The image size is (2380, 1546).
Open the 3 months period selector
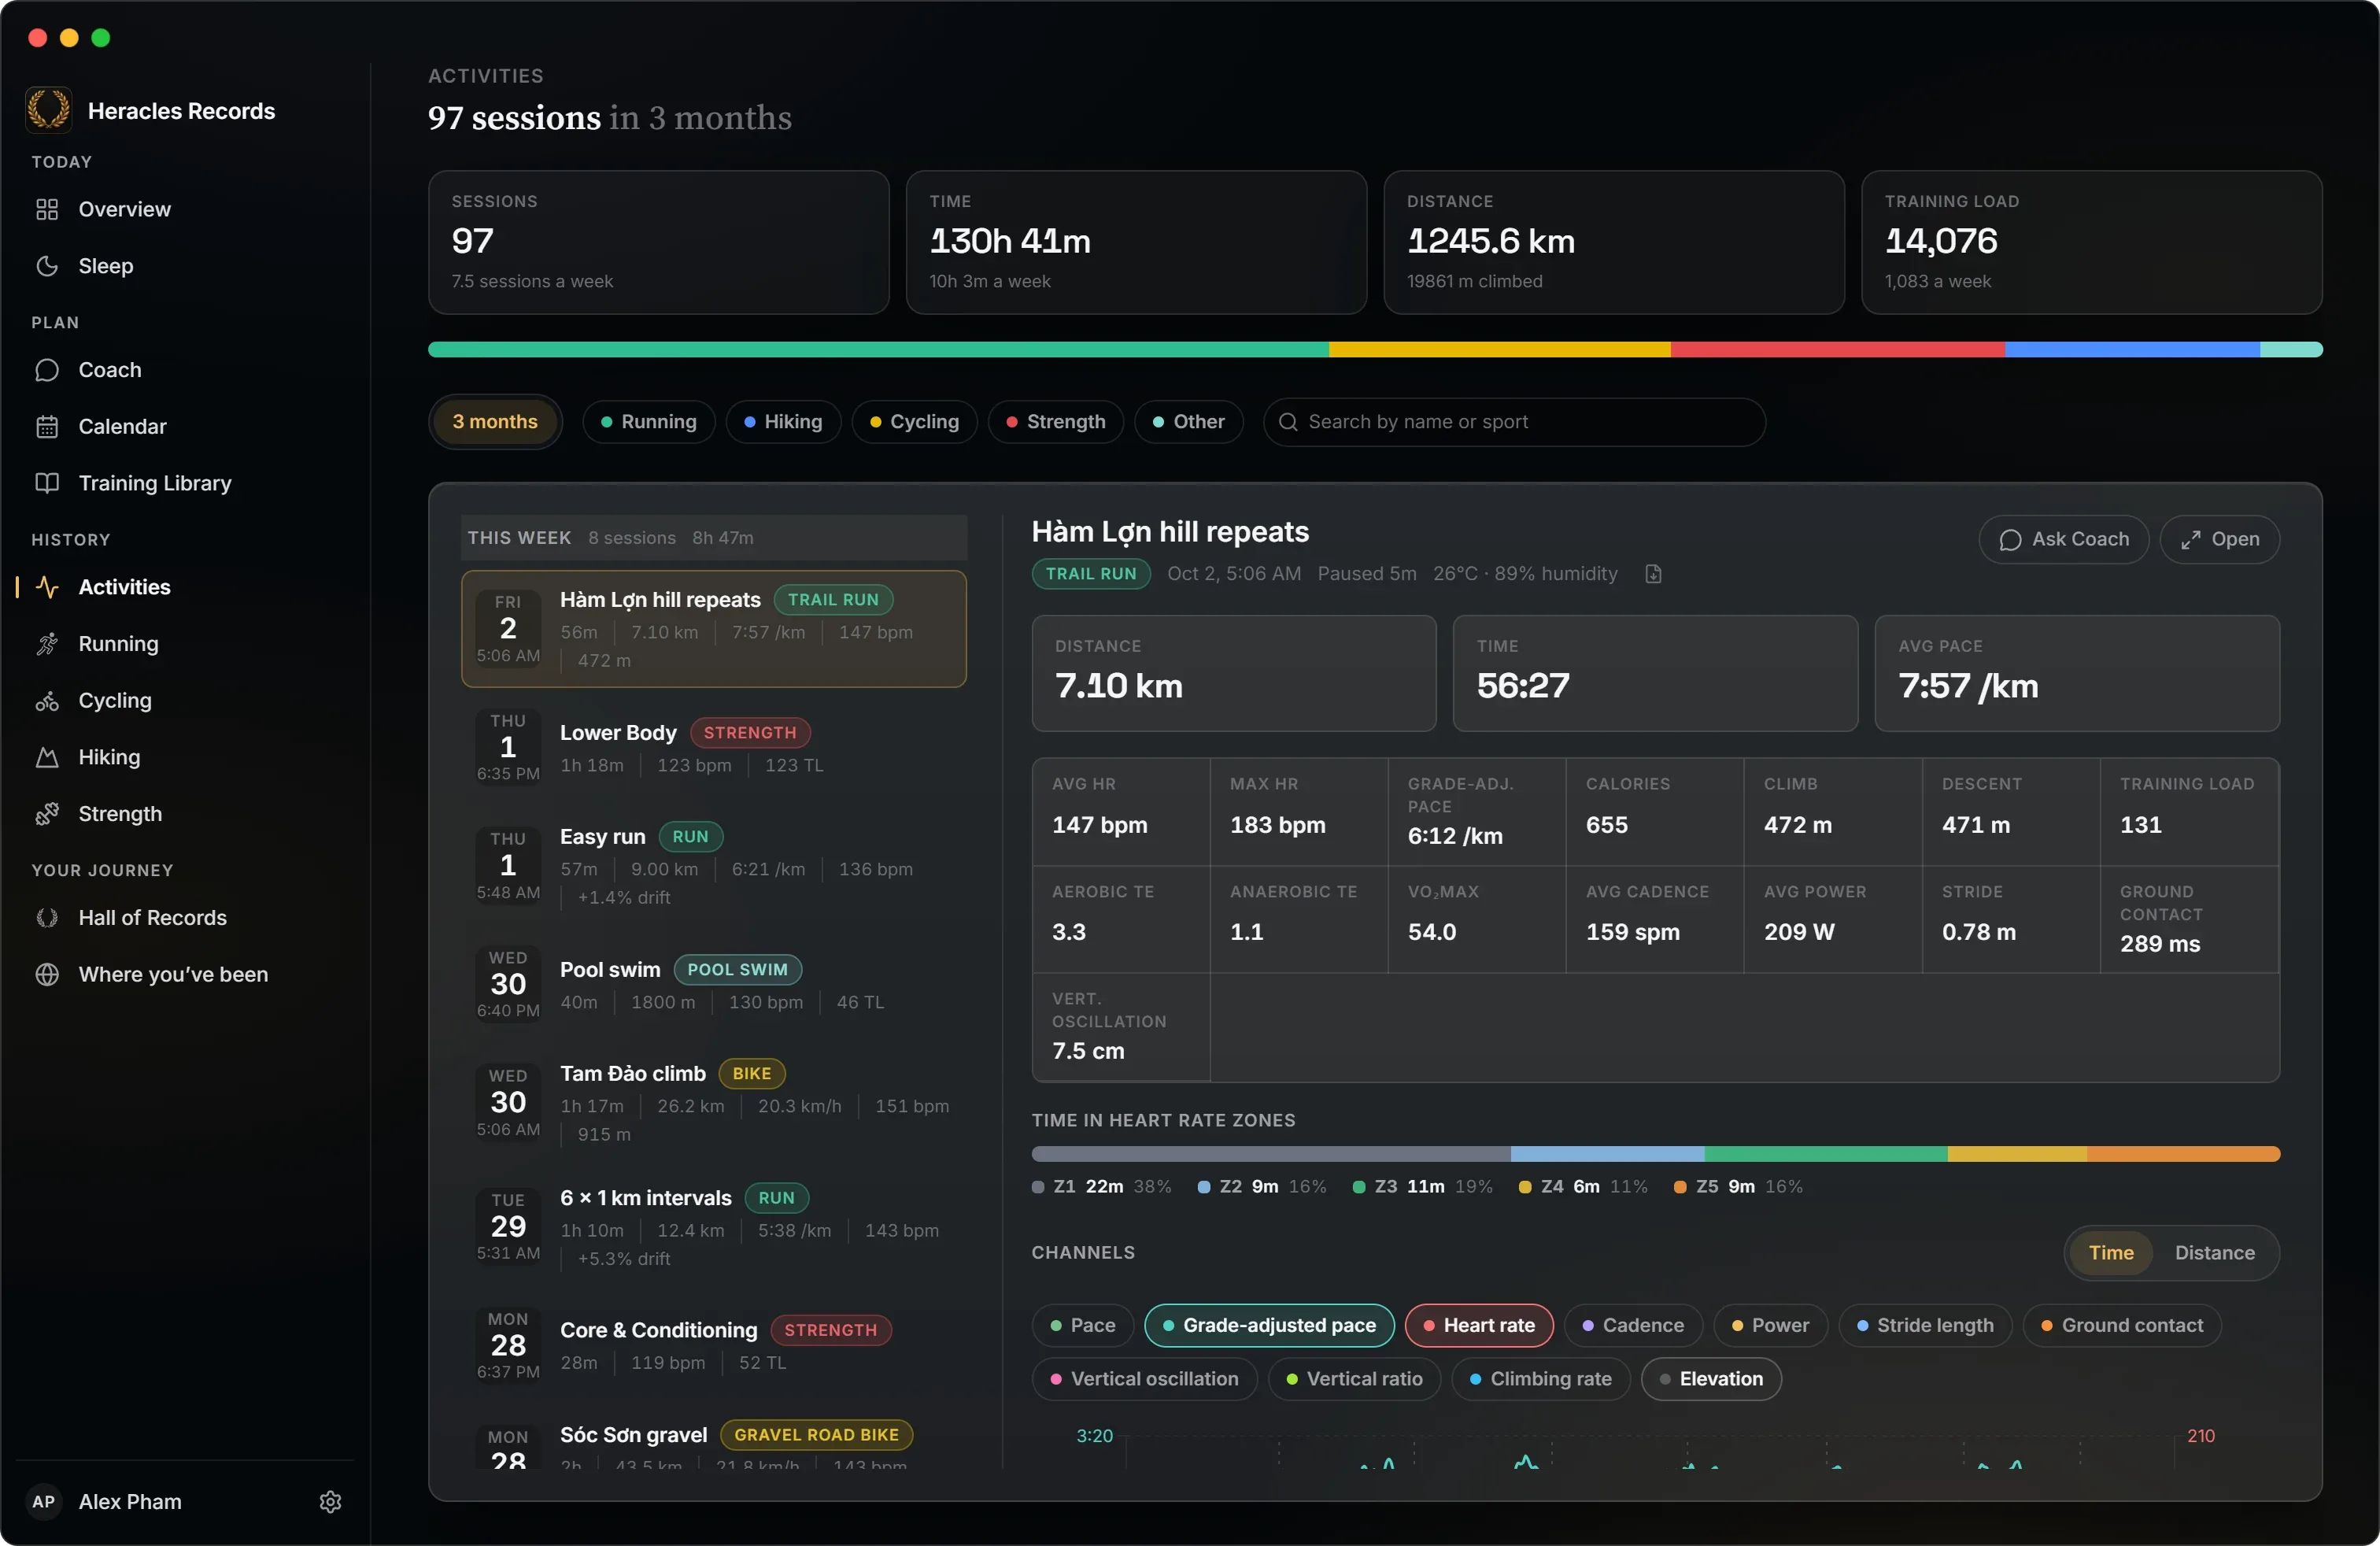495,422
